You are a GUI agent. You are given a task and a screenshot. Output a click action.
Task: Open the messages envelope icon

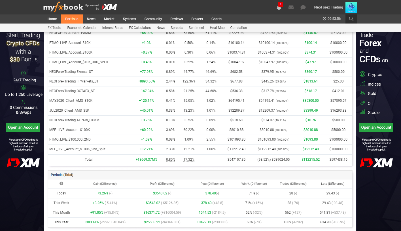(x=291, y=7)
